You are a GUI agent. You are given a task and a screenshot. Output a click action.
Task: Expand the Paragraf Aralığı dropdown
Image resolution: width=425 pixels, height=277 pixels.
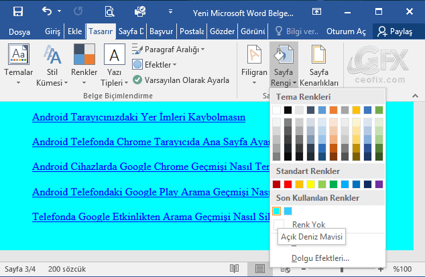(168, 50)
